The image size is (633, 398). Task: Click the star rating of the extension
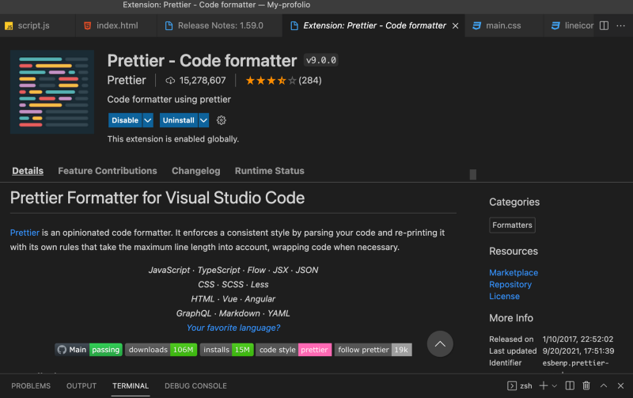tap(271, 80)
